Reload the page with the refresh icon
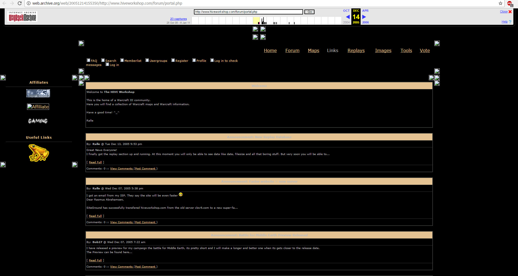Screen dimensions: 518x276 [20, 3]
